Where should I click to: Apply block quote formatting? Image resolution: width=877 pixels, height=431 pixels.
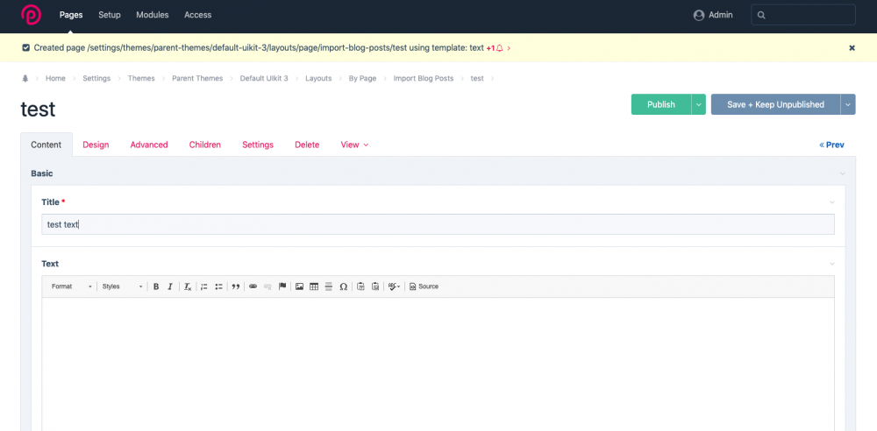[235, 286]
